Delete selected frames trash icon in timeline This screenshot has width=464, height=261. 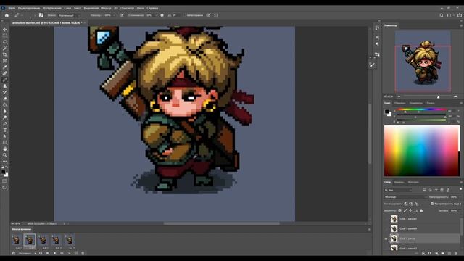coord(83,253)
